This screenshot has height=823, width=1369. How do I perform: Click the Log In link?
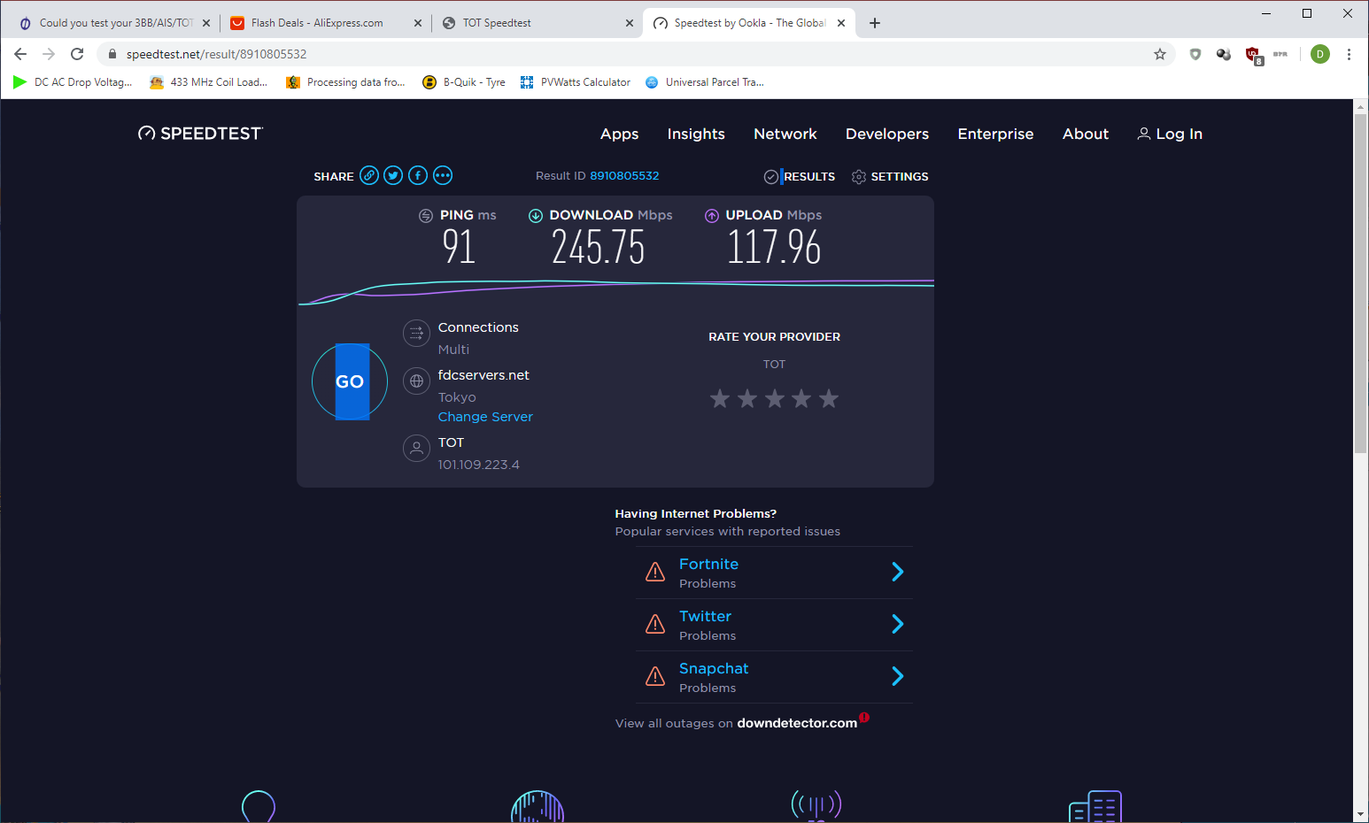(1170, 134)
